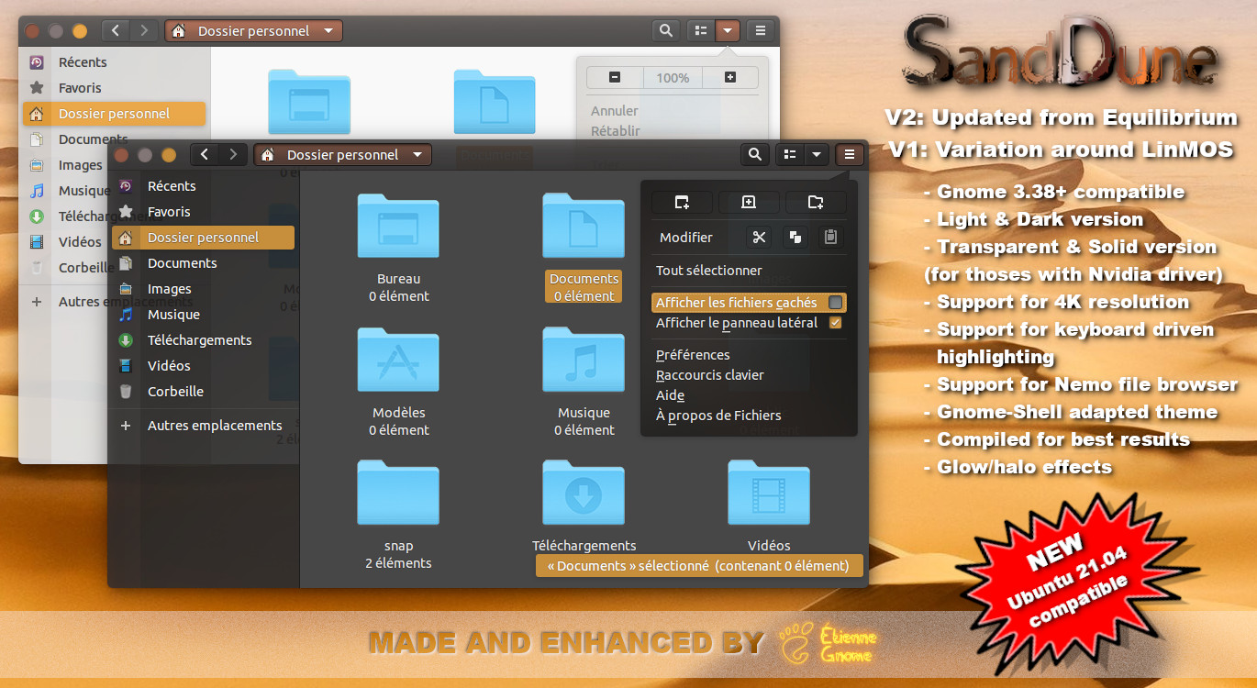The image size is (1257, 688).
Task: Open Autres emplacements in the dark window
Action: (x=203, y=426)
